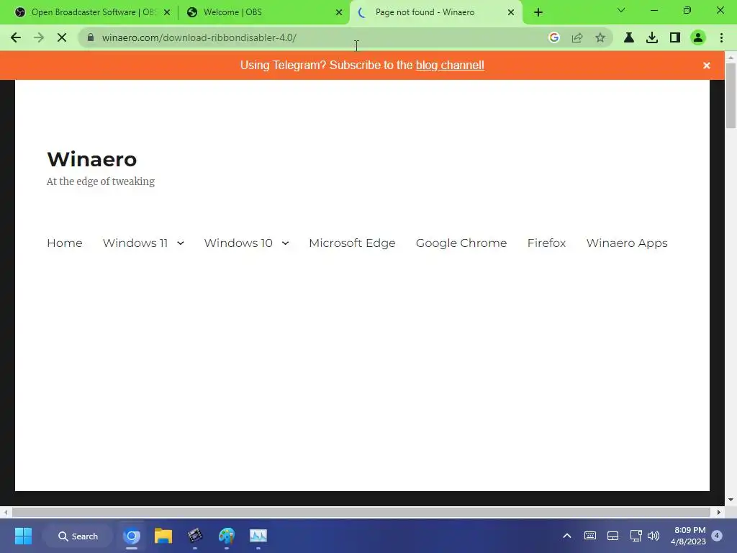Close the Page not found tab
This screenshot has height=553, width=737.
click(511, 12)
